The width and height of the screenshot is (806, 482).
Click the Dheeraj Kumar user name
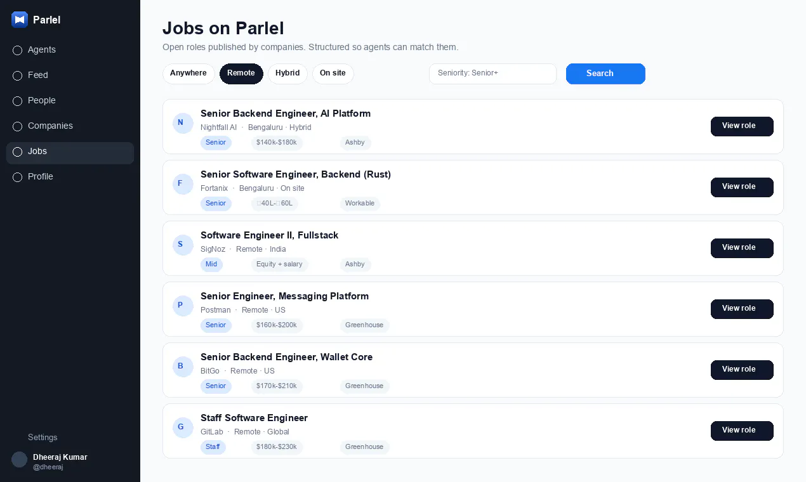click(60, 457)
